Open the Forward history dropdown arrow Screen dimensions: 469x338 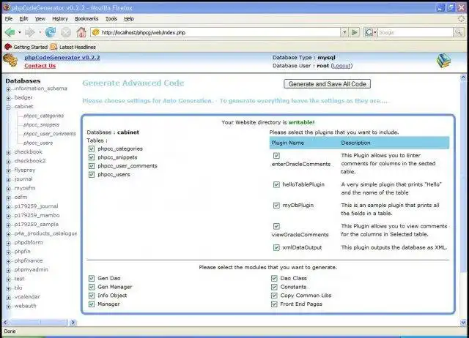(40, 32)
